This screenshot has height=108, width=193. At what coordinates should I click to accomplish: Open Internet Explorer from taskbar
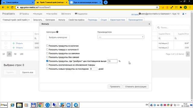12,105
